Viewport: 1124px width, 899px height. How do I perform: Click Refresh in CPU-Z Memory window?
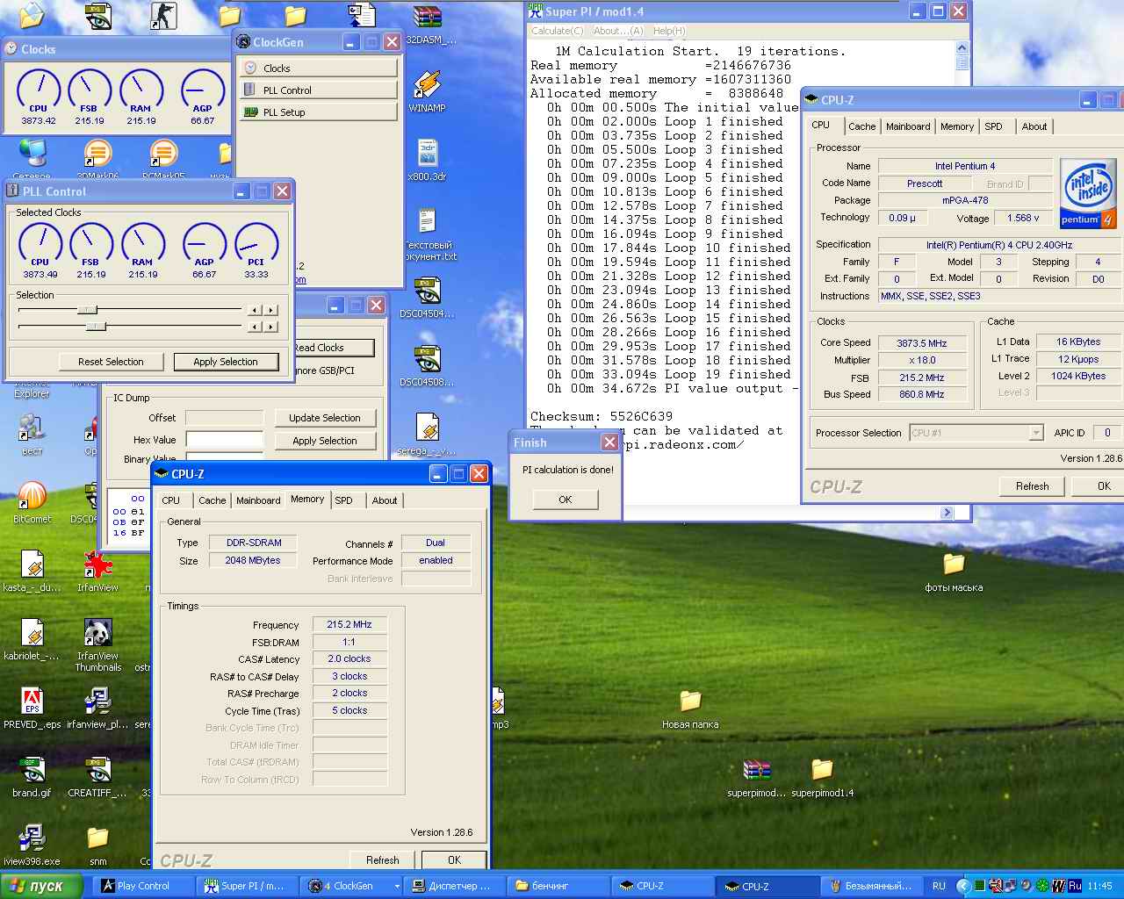383,860
